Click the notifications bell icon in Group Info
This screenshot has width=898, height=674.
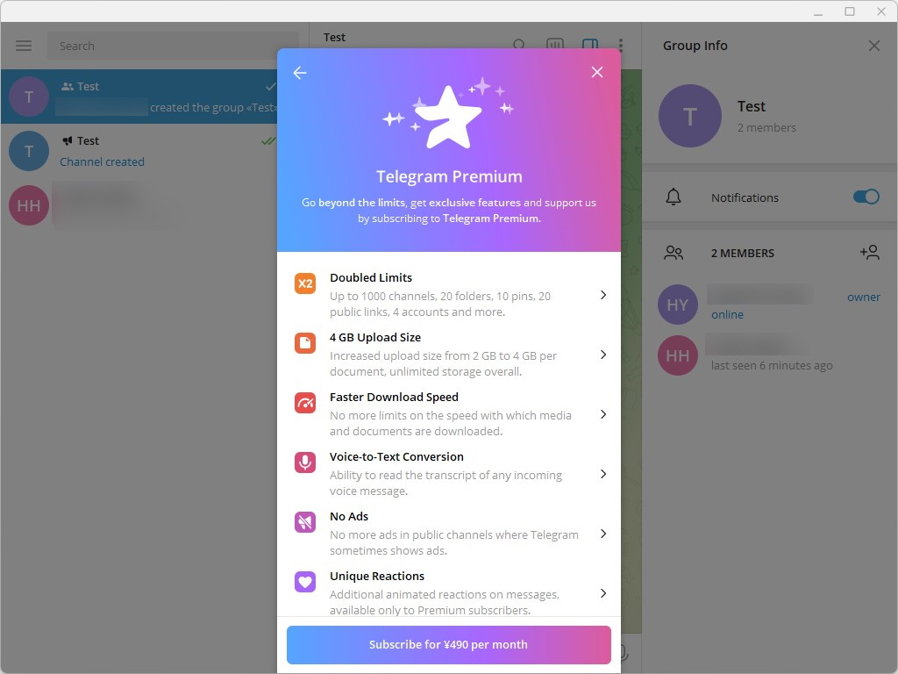pyautogui.click(x=673, y=197)
